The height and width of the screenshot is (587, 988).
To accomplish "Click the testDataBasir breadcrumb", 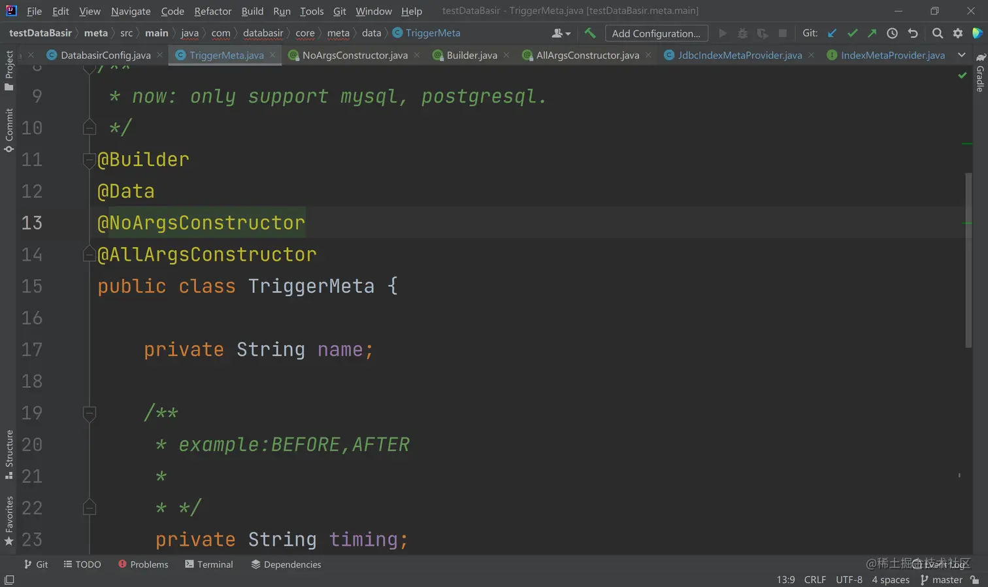I will [41, 33].
